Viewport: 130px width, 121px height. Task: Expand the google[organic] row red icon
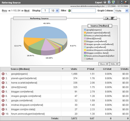click(3, 74)
